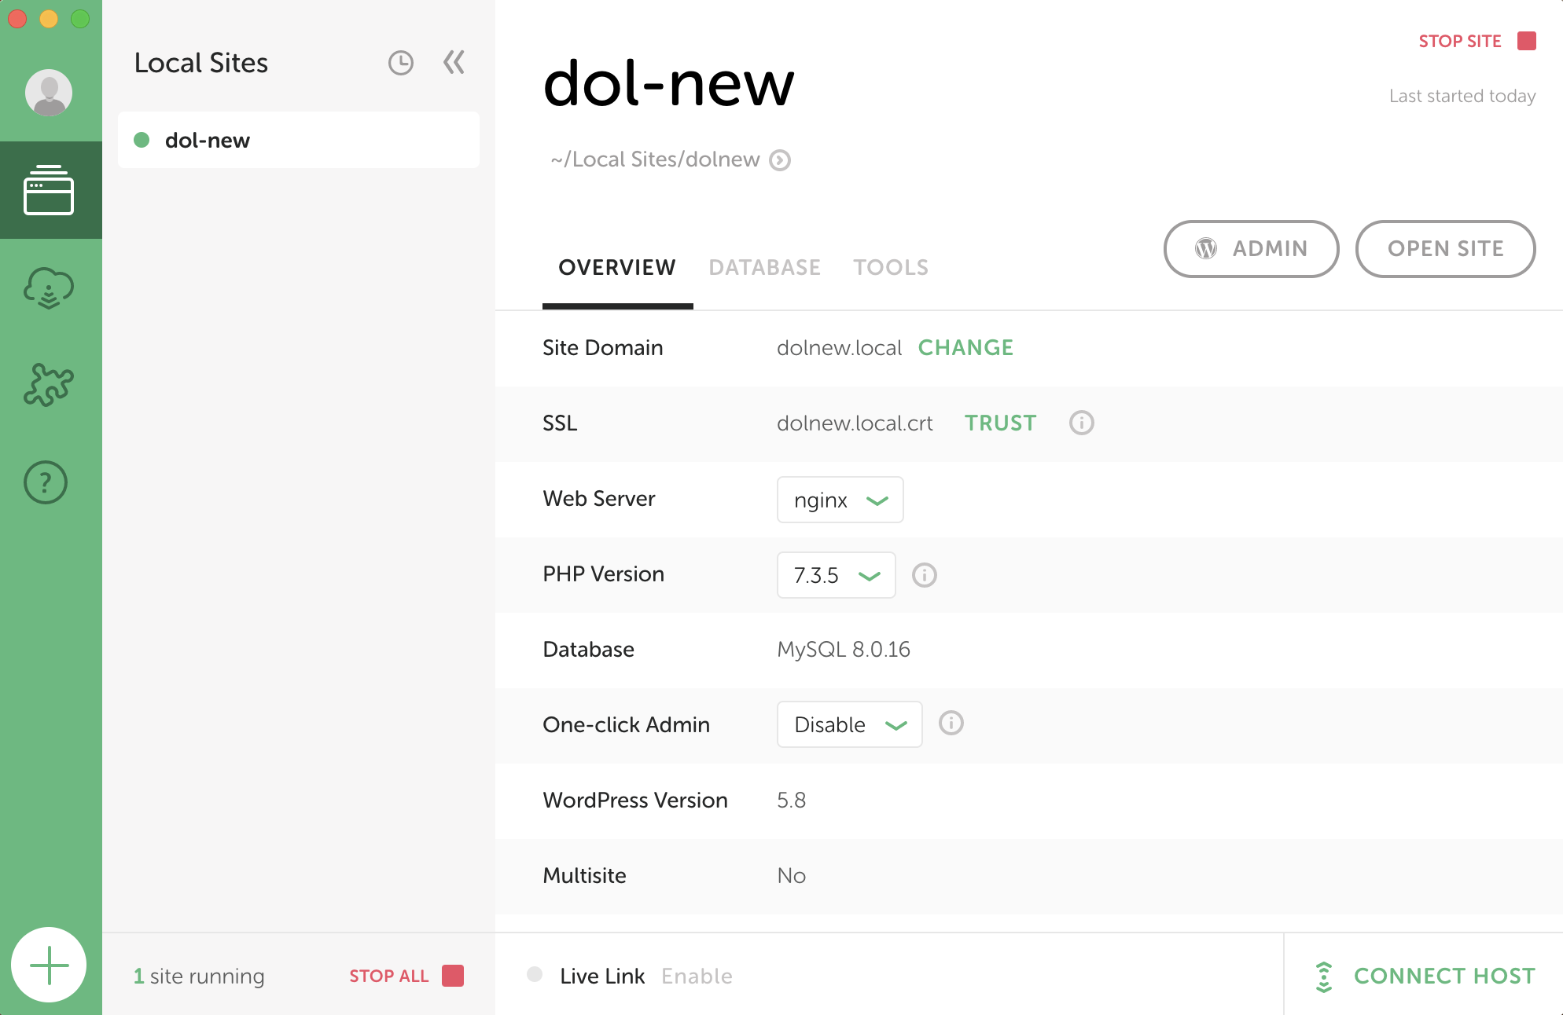The image size is (1563, 1015).
Task: Click the ~/Local Sites/dolnew path text
Action: [x=655, y=159]
